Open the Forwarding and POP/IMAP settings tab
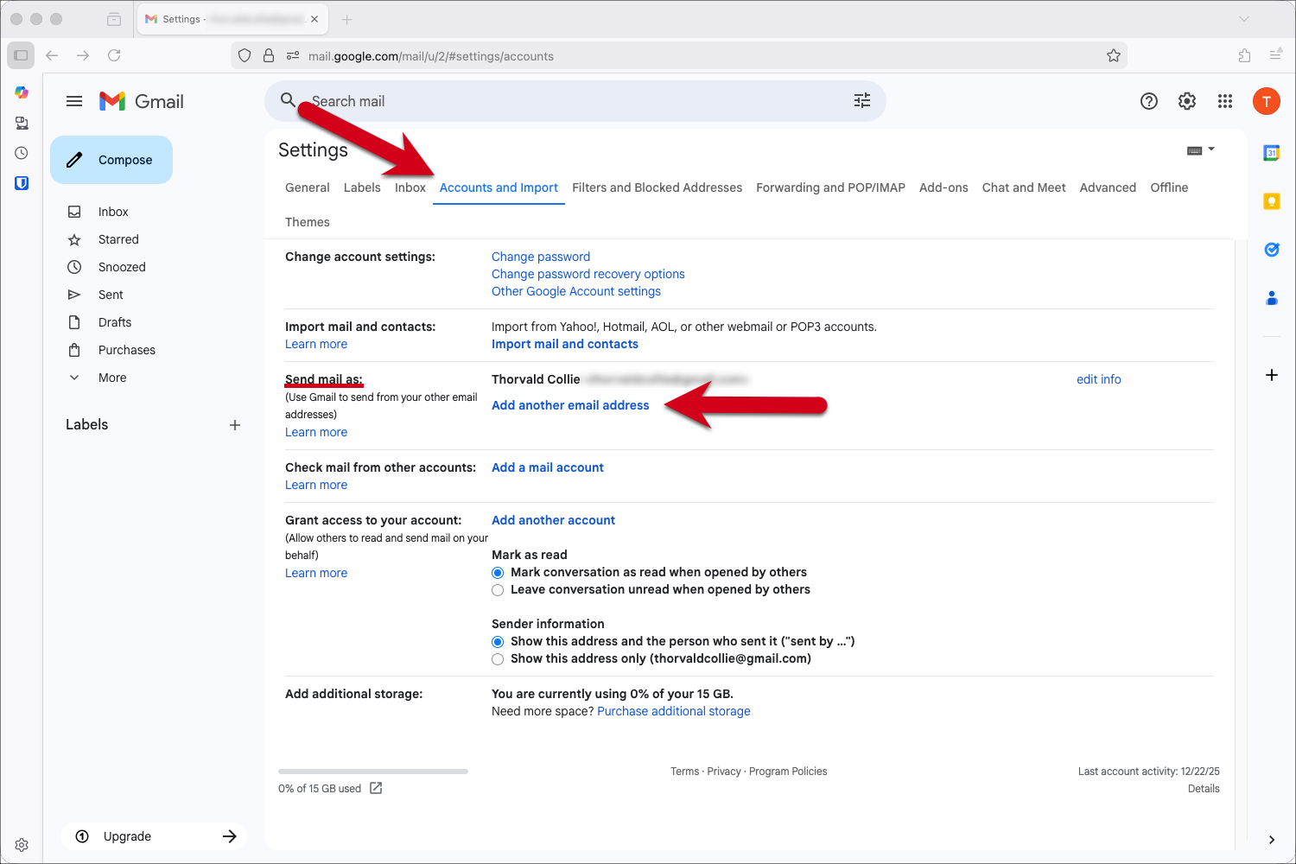This screenshot has width=1296, height=864. (x=829, y=187)
